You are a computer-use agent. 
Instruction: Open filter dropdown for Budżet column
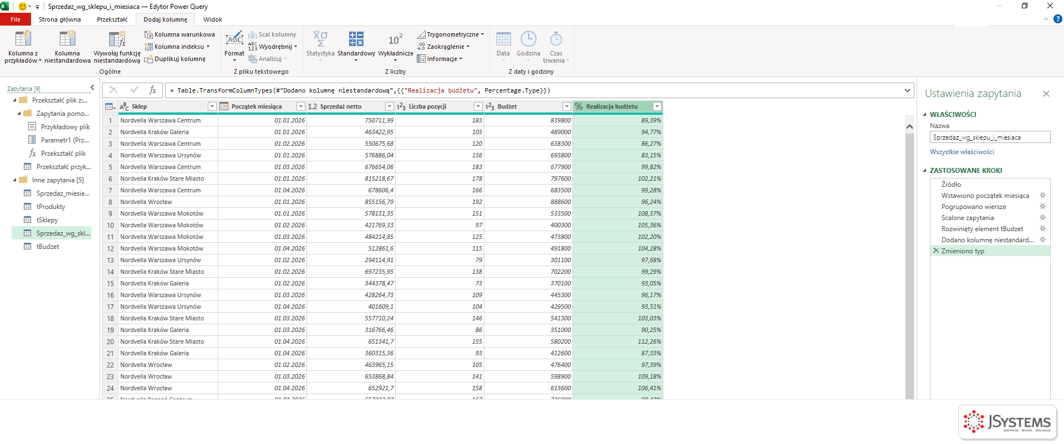[566, 106]
